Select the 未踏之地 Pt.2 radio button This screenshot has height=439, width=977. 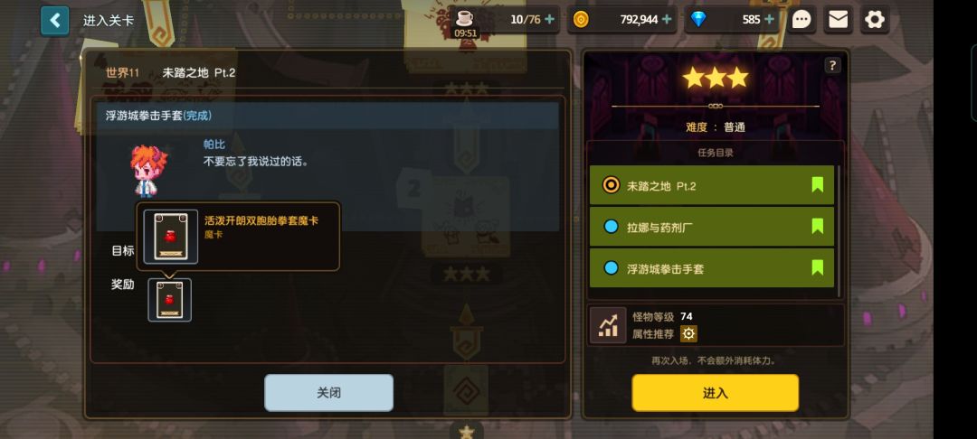point(612,185)
